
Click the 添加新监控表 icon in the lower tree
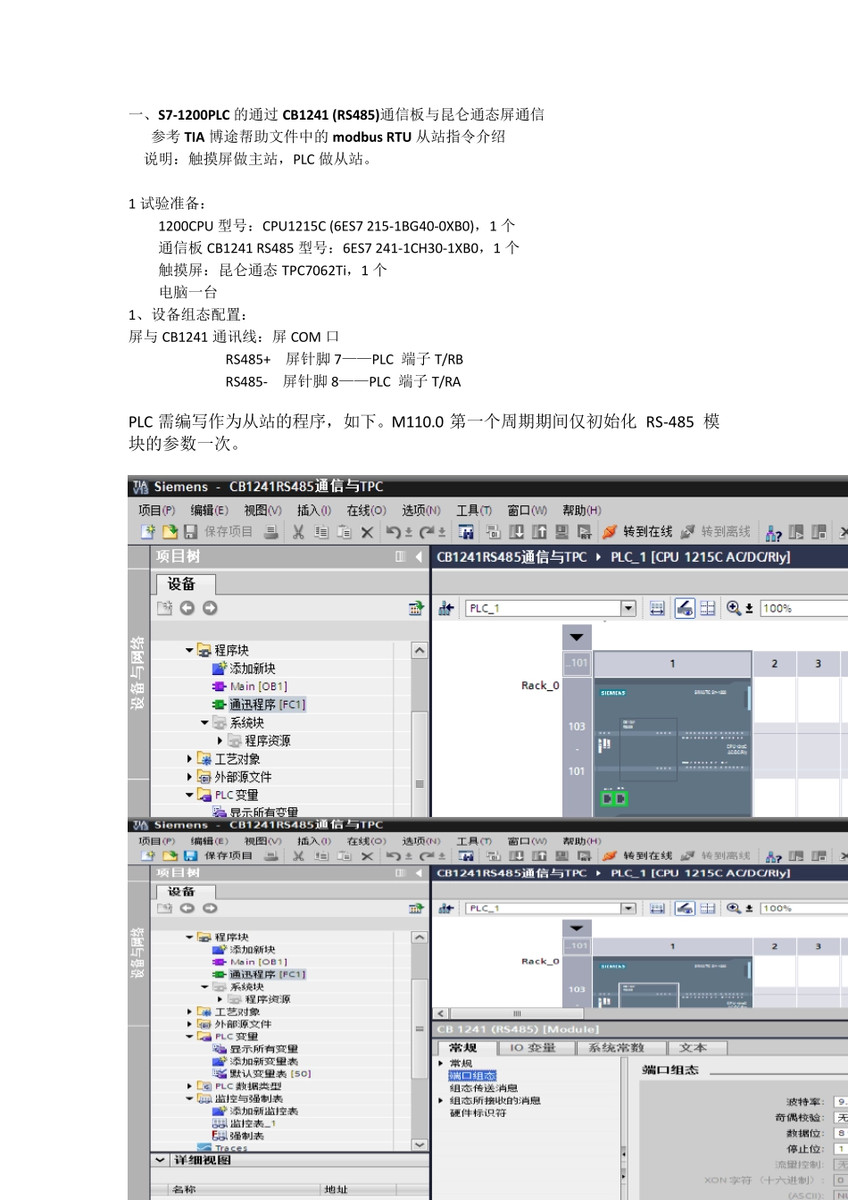click(220, 1111)
